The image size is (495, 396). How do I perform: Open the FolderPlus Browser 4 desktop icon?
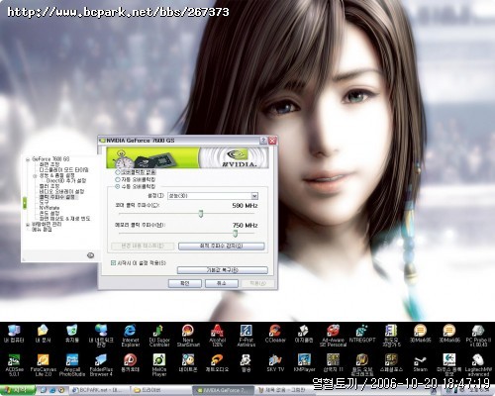tap(101, 365)
